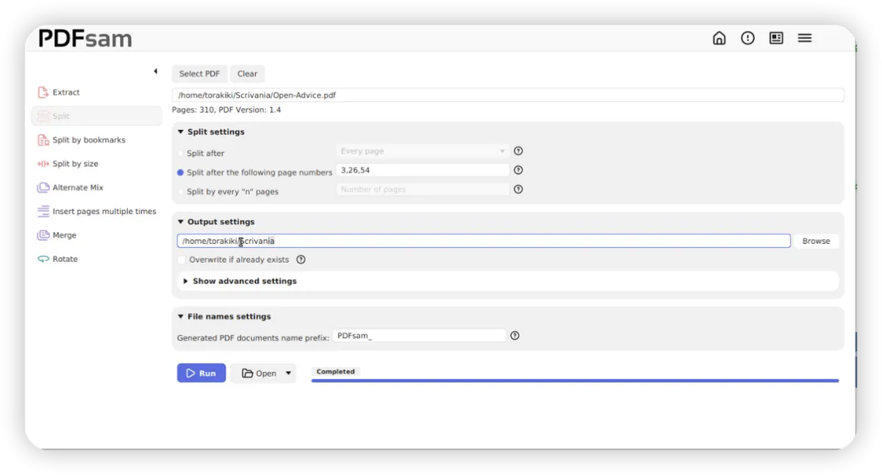The width and height of the screenshot is (882, 475).
Task: Show help for following page numbers
Action: pyautogui.click(x=518, y=170)
